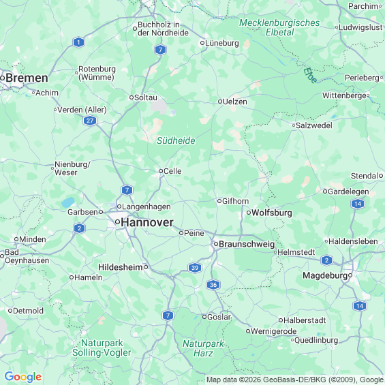Click the Map data copyright text
This screenshot has height=385, width=385.
click(295, 380)
